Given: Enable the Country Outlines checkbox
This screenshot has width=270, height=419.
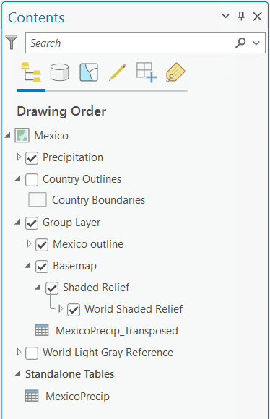Looking at the screenshot, I should point(32,180).
